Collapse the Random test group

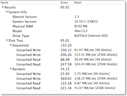(x=11, y=69)
